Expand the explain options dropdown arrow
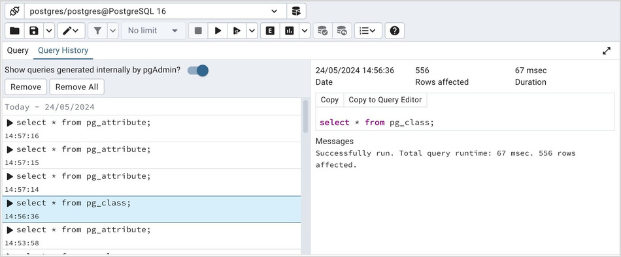Screen dimensions: 621x257 point(305,31)
